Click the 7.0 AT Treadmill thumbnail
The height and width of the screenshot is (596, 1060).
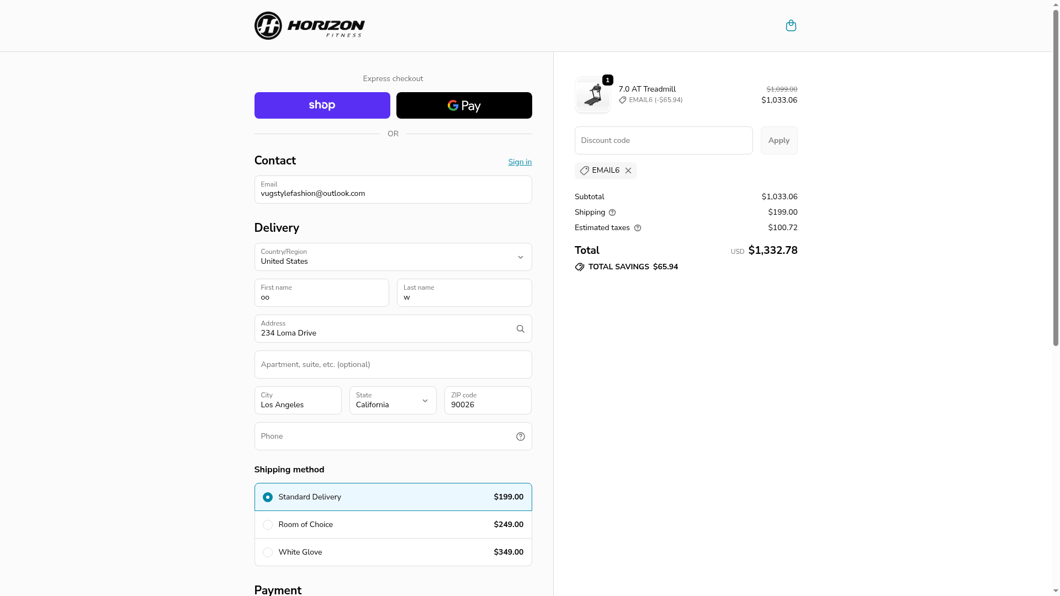592,95
